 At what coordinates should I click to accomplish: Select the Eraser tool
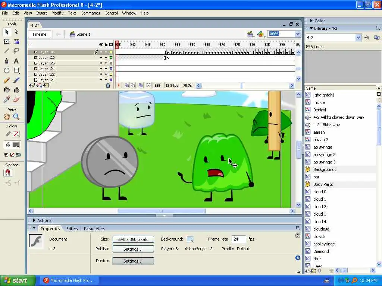(16, 99)
